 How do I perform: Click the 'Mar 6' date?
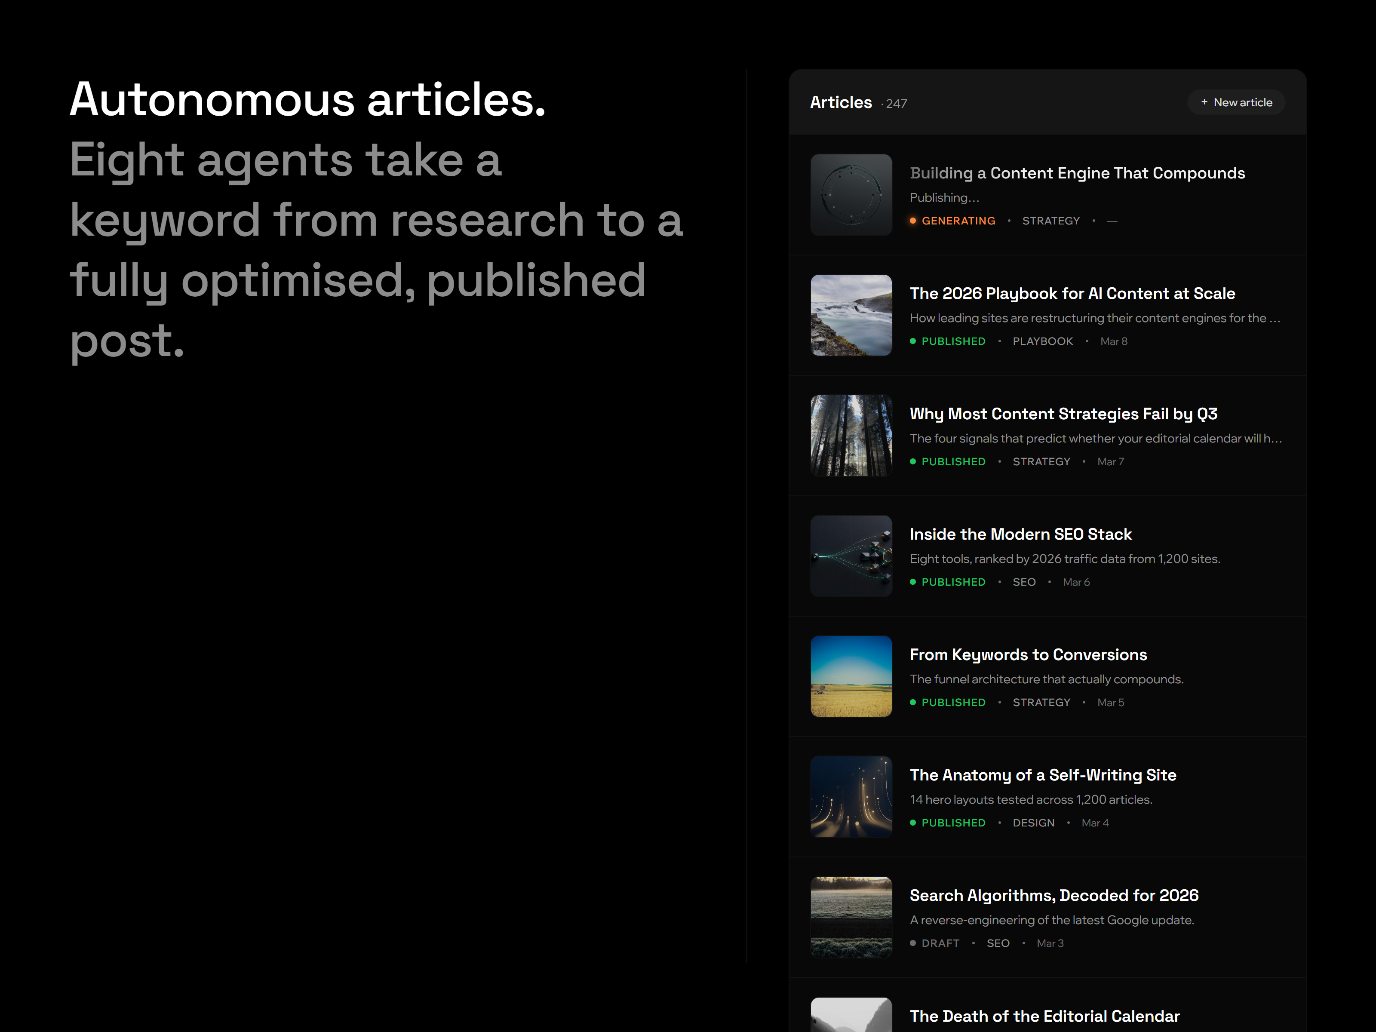[1076, 582]
